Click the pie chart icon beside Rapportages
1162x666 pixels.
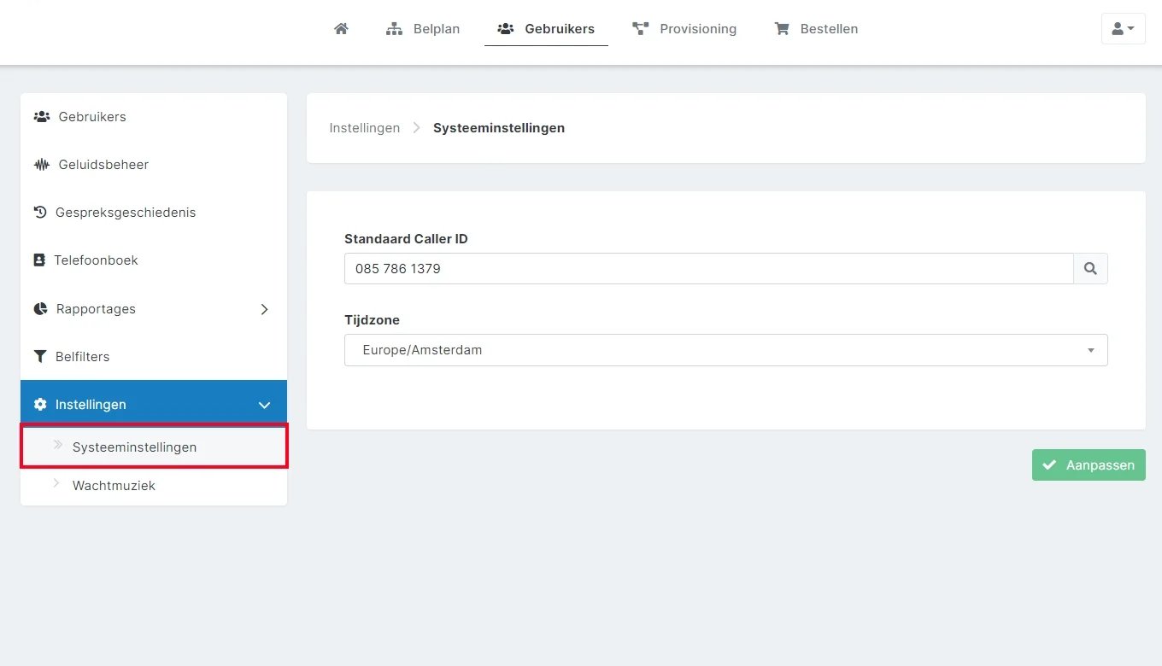(x=40, y=308)
